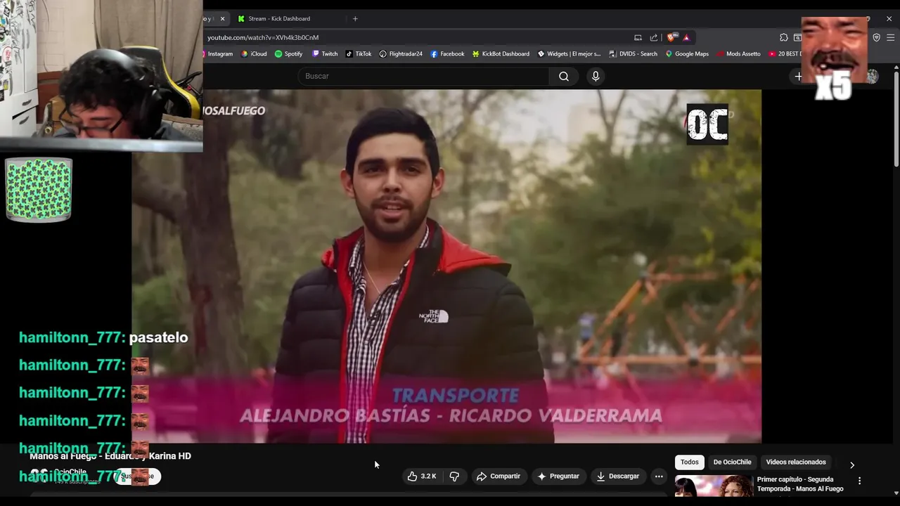Open Google Maps bookmark
900x506 pixels.
(x=687, y=53)
